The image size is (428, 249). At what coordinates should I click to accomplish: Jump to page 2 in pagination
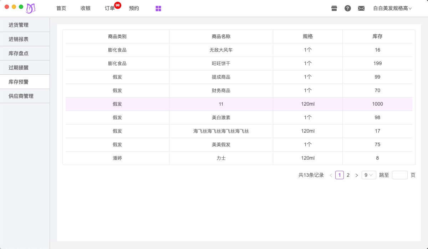(348, 175)
